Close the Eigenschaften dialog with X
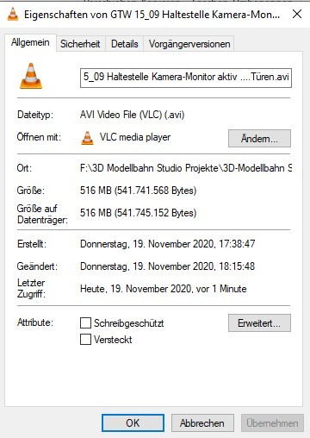The height and width of the screenshot is (438, 310). click(297, 14)
